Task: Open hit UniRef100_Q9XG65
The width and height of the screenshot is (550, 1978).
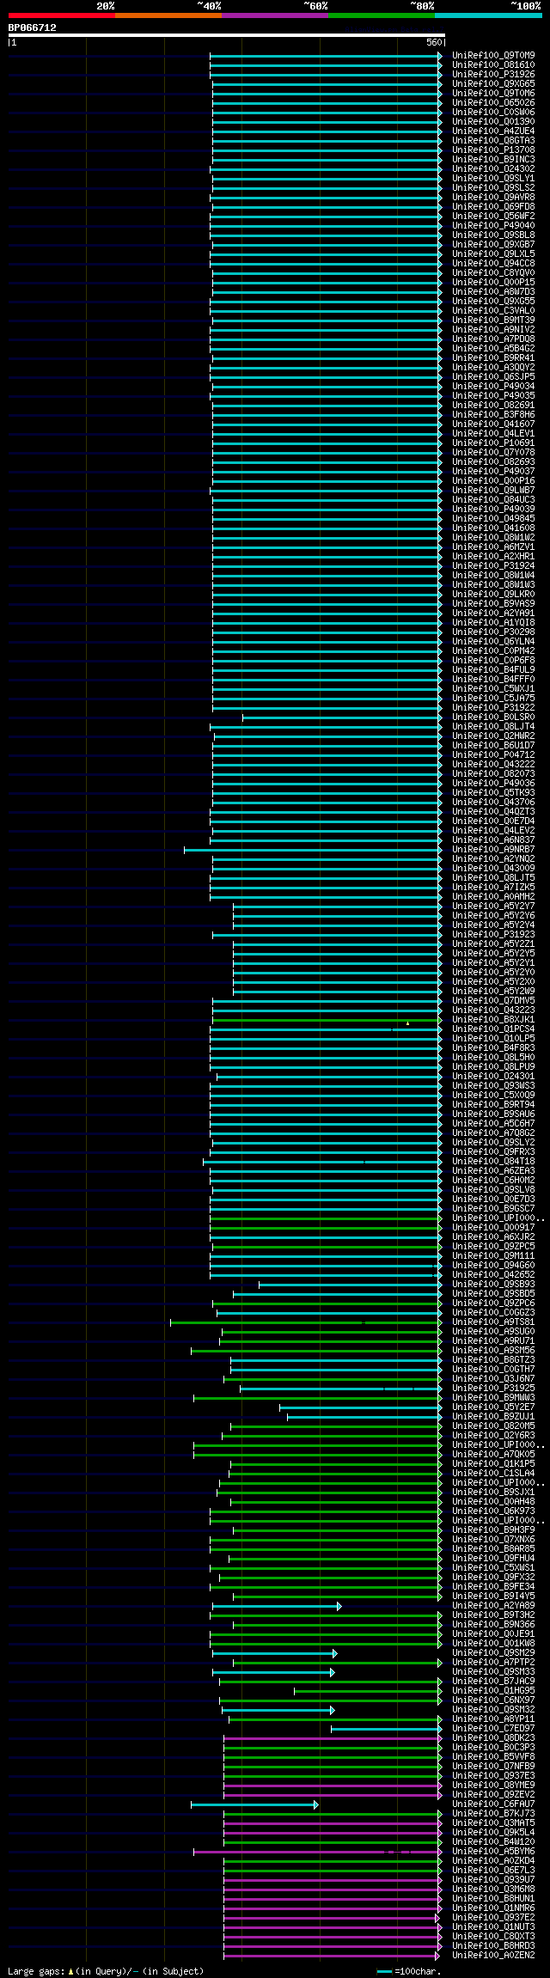Action: (493, 84)
